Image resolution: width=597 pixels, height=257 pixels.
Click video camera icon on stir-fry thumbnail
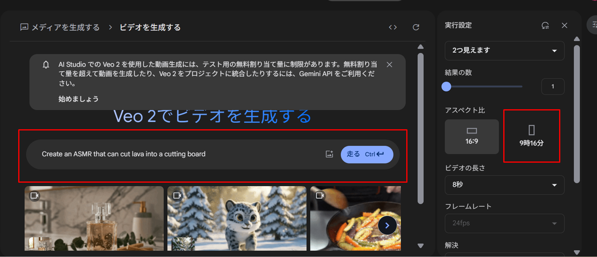pyautogui.click(x=320, y=196)
